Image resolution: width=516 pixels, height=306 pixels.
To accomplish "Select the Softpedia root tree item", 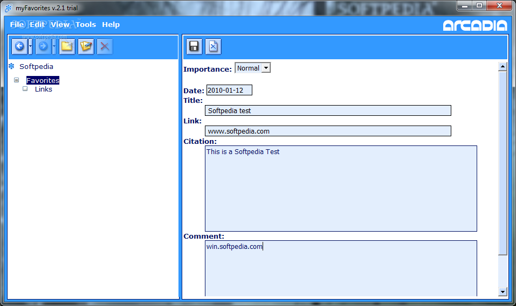I will click(x=36, y=66).
